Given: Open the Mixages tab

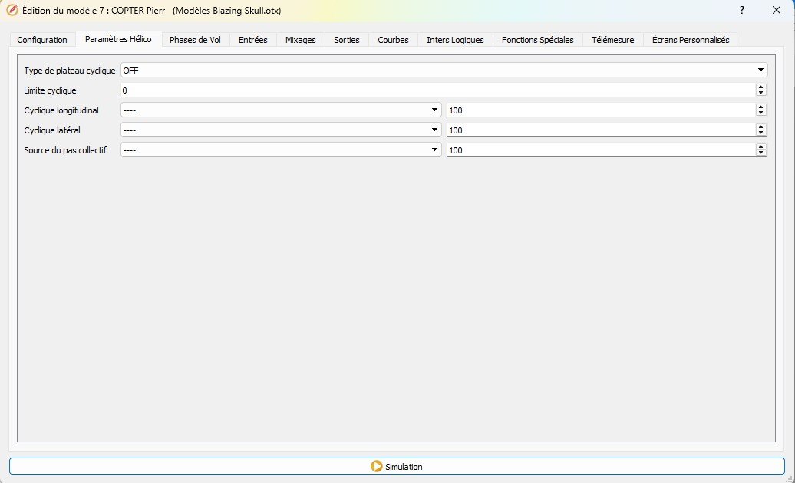Looking at the screenshot, I should (x=300, y=40).
